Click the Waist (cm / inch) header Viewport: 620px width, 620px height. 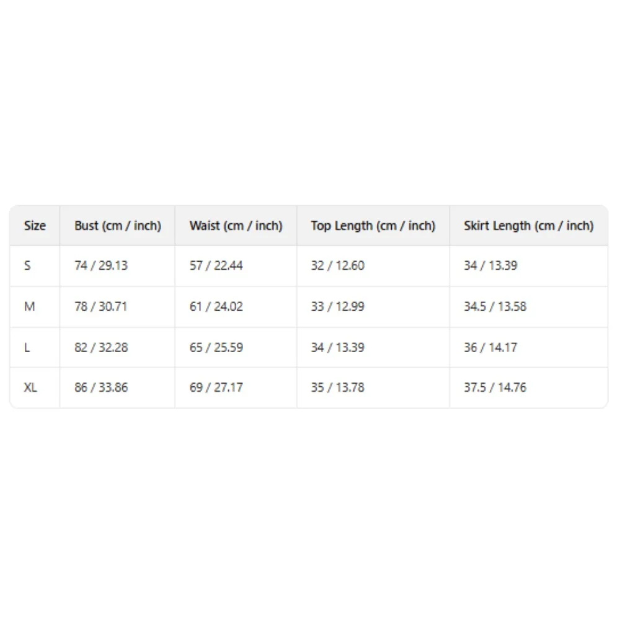point(236,226)
